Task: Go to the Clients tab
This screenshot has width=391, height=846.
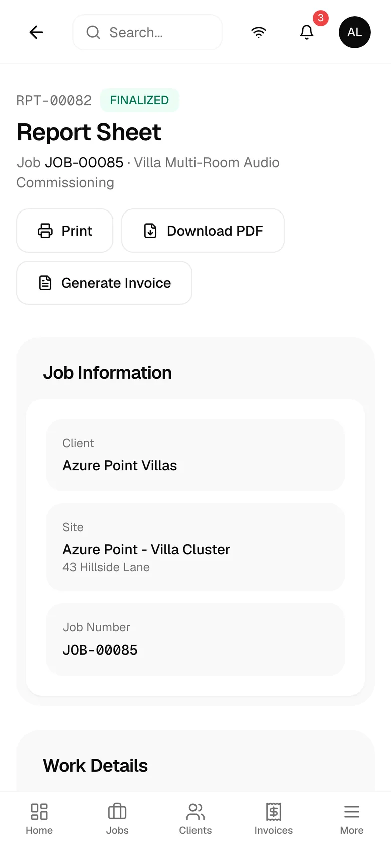Action: (195, 819)
